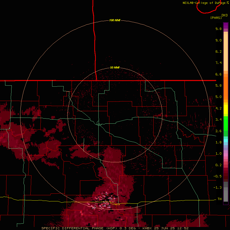Click the 5.0 value on color scale

[218, 97]
